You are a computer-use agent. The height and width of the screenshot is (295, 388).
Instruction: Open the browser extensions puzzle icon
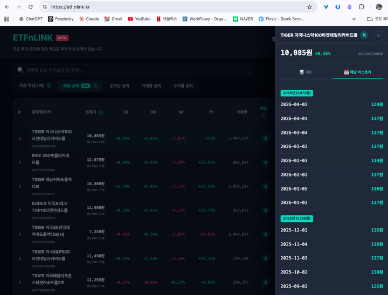coord(362,7)
